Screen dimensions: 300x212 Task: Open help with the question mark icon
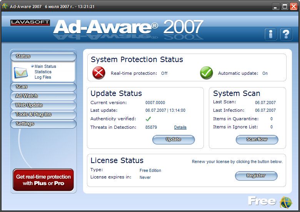click(286, 34)
